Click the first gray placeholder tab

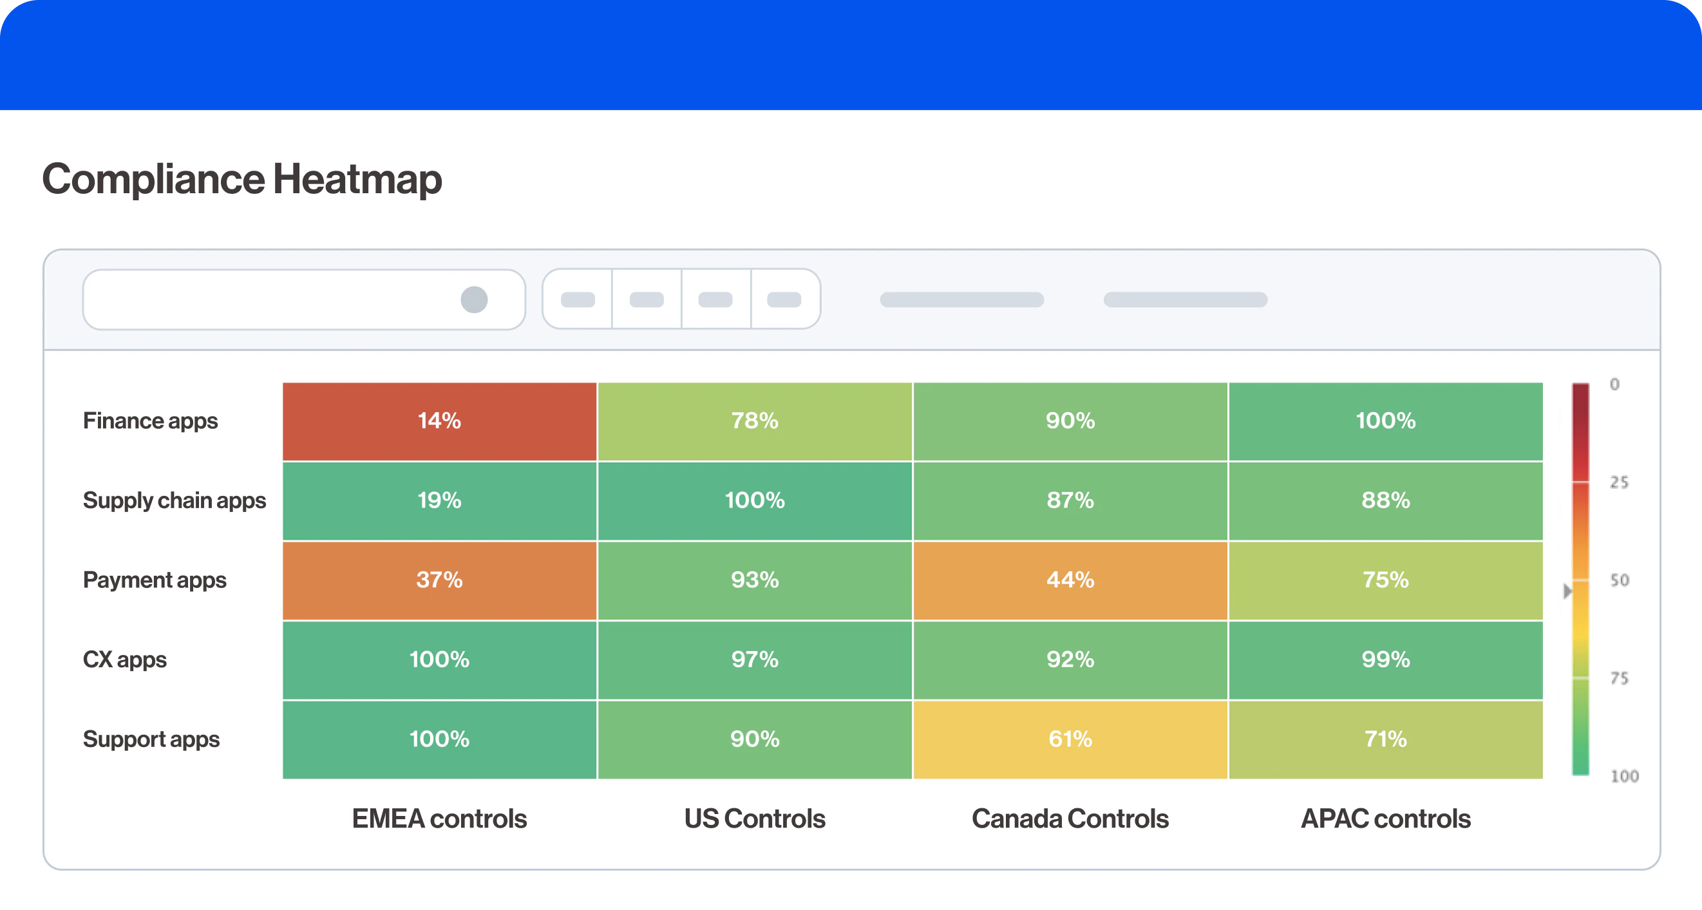pyautogui.click(x=961, y=299)
